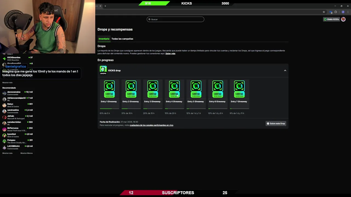Open cualquiera de los canales participantes link
This screenshot has width=351, height=197.
[x=151, y=125]
